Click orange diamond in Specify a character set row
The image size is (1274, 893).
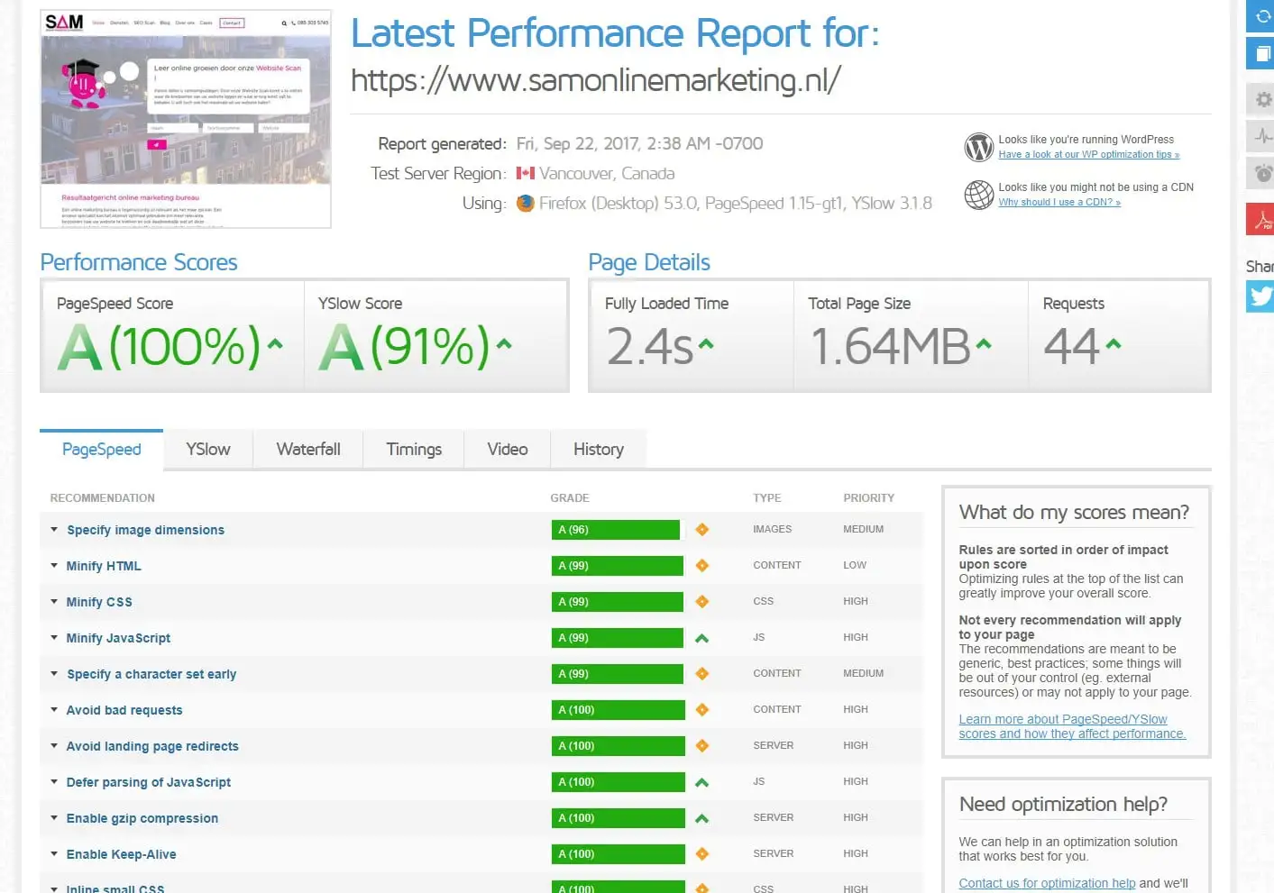[x=702, y=674]
